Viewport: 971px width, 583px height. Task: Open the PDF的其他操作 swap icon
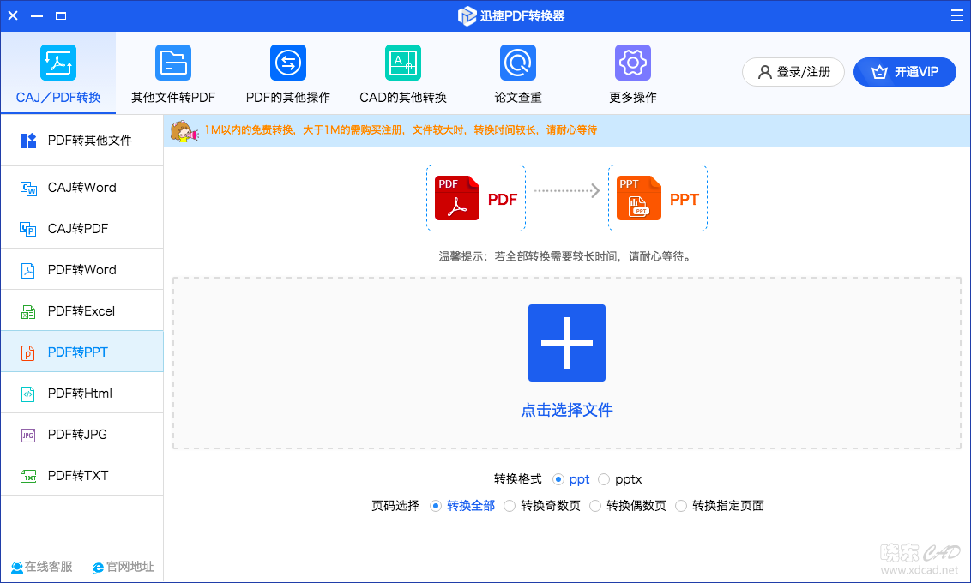(x=288, y=63)
